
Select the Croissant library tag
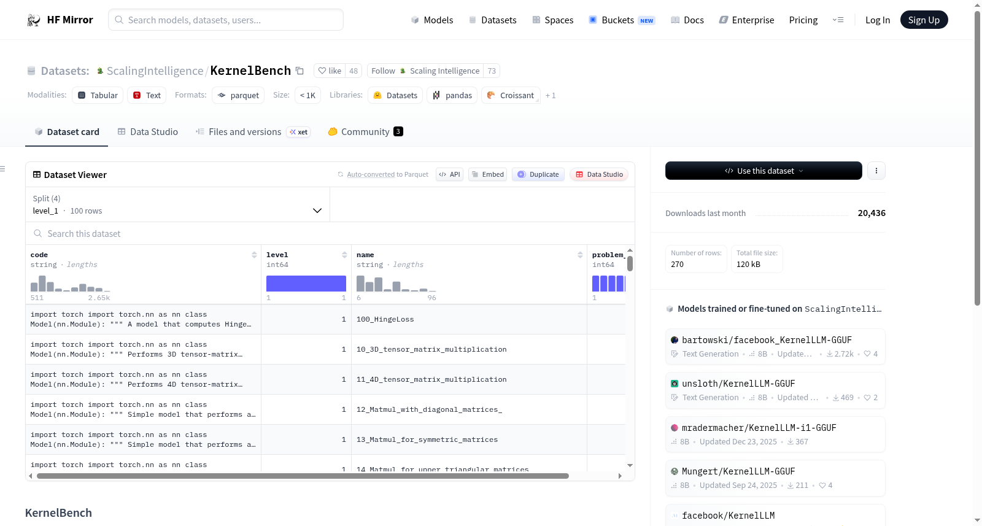pyautogui.click(x=511, y=95)
